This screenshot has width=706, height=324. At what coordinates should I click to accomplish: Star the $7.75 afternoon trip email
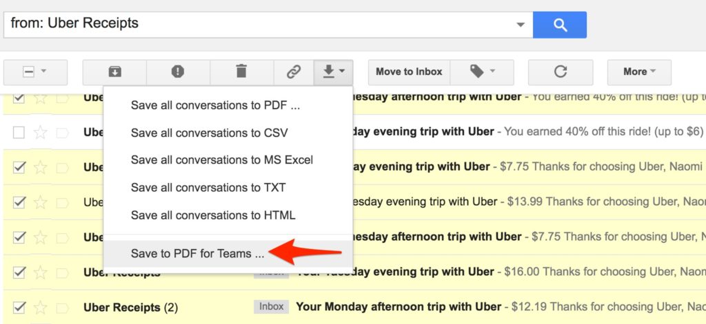[x=41, y=237]
